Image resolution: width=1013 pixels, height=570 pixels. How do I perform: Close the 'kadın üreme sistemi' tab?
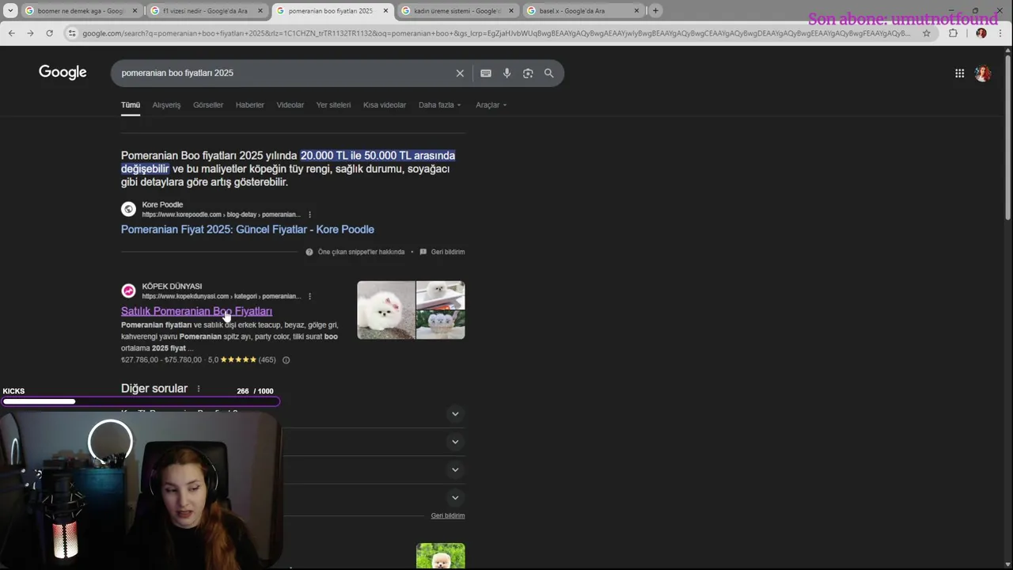510,11
